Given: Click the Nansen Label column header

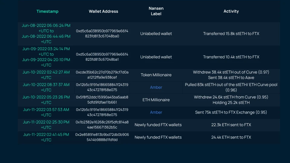Looking at the screenshot, I should (x=156, y=11).
